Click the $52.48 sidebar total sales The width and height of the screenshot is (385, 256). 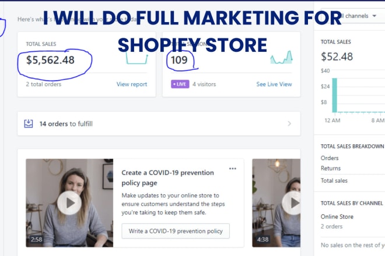(x=337, y=57)
